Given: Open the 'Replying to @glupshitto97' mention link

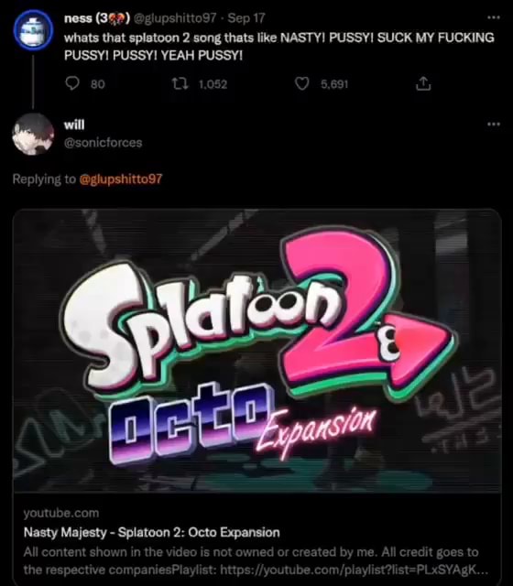Looking at the screenshot, I should coord(120,179).
